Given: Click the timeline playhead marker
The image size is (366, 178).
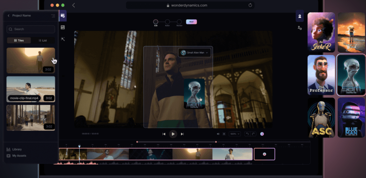Looking at the screenshot, I should coord(79,147).
